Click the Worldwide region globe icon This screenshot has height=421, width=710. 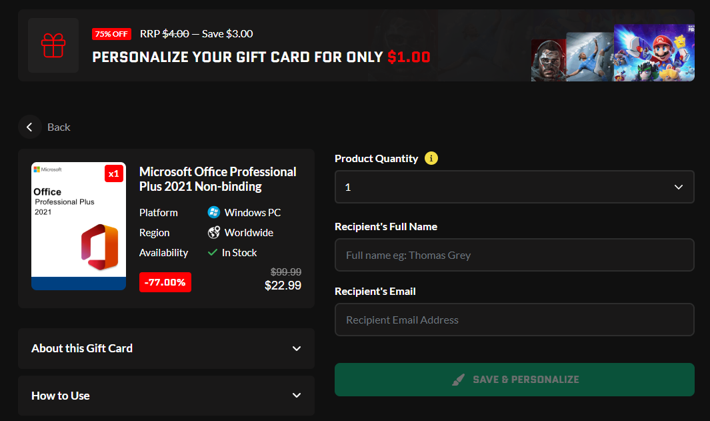pyautogui.click(x=214, y=233)
